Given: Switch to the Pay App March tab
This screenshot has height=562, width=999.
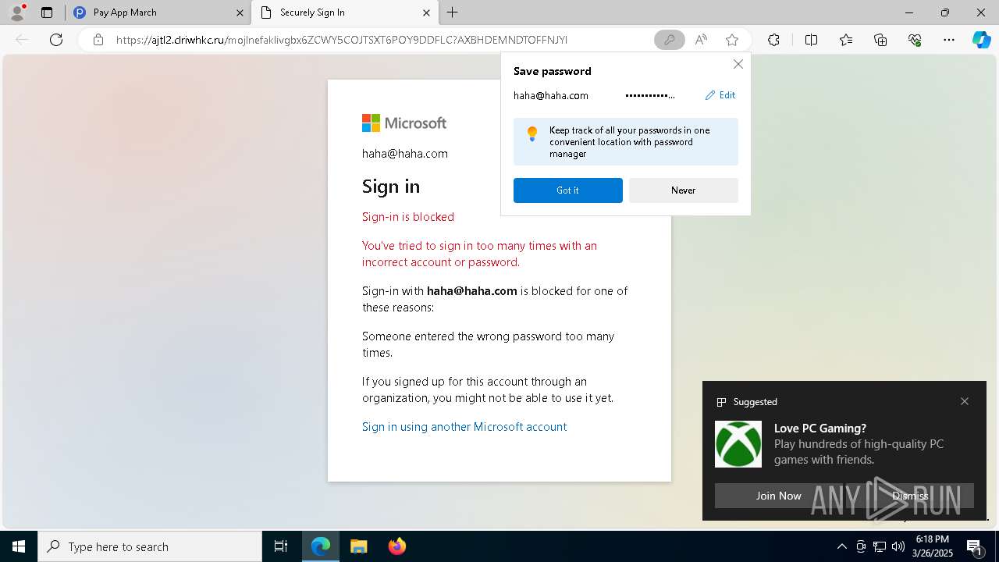Looking at the screenshot, I should tap(158, 12).
